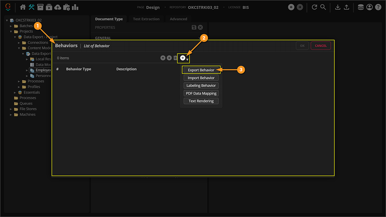The image size is (386, 217).
Task: Select Export Behavior from the menu
Action: point(201,70)
